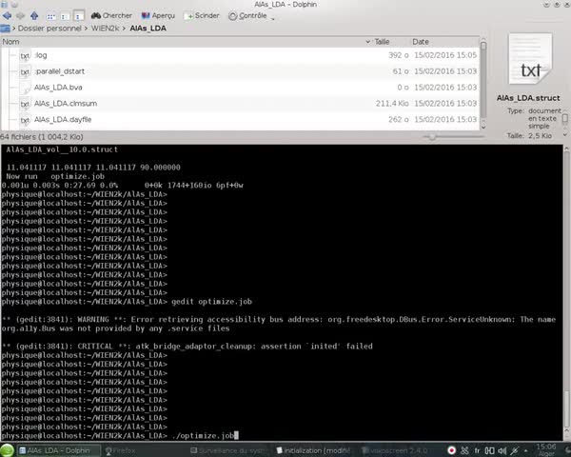
Task: Click the txt icon of :log
Action: pos(25,56)
